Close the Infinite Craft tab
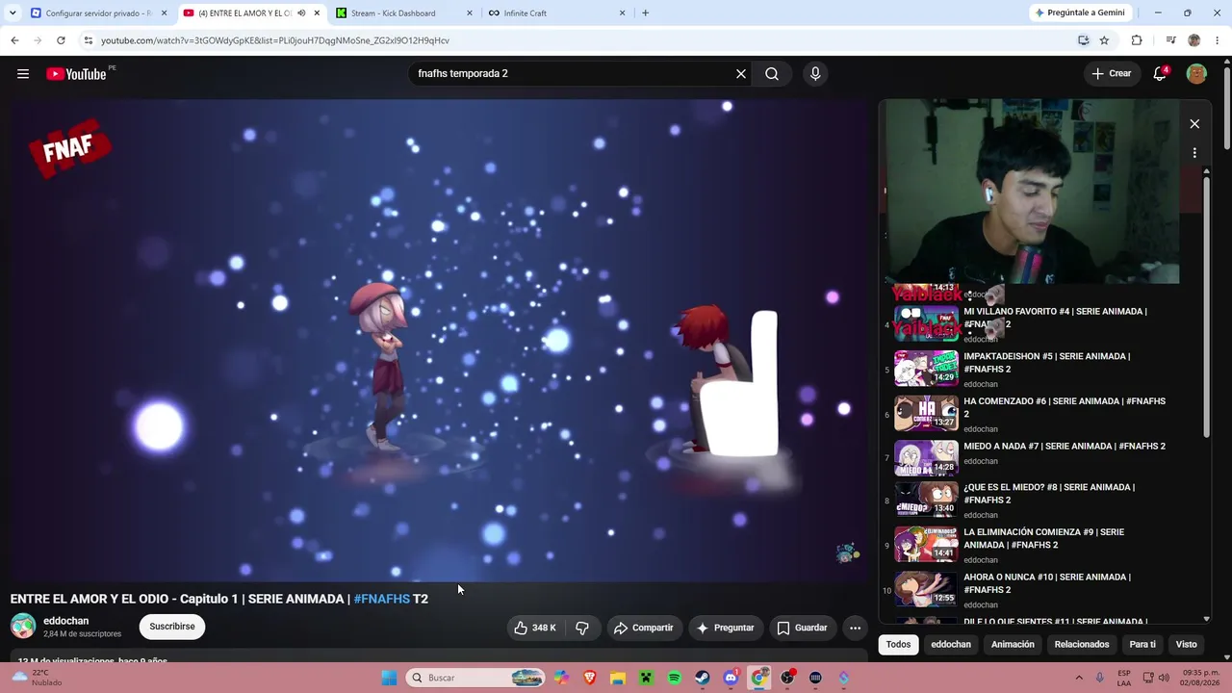The image size is (1232, 693). [622, 13]
